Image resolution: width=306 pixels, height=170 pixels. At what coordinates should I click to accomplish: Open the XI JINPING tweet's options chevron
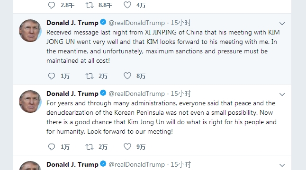pyautogui.click(x=282, y=24)
